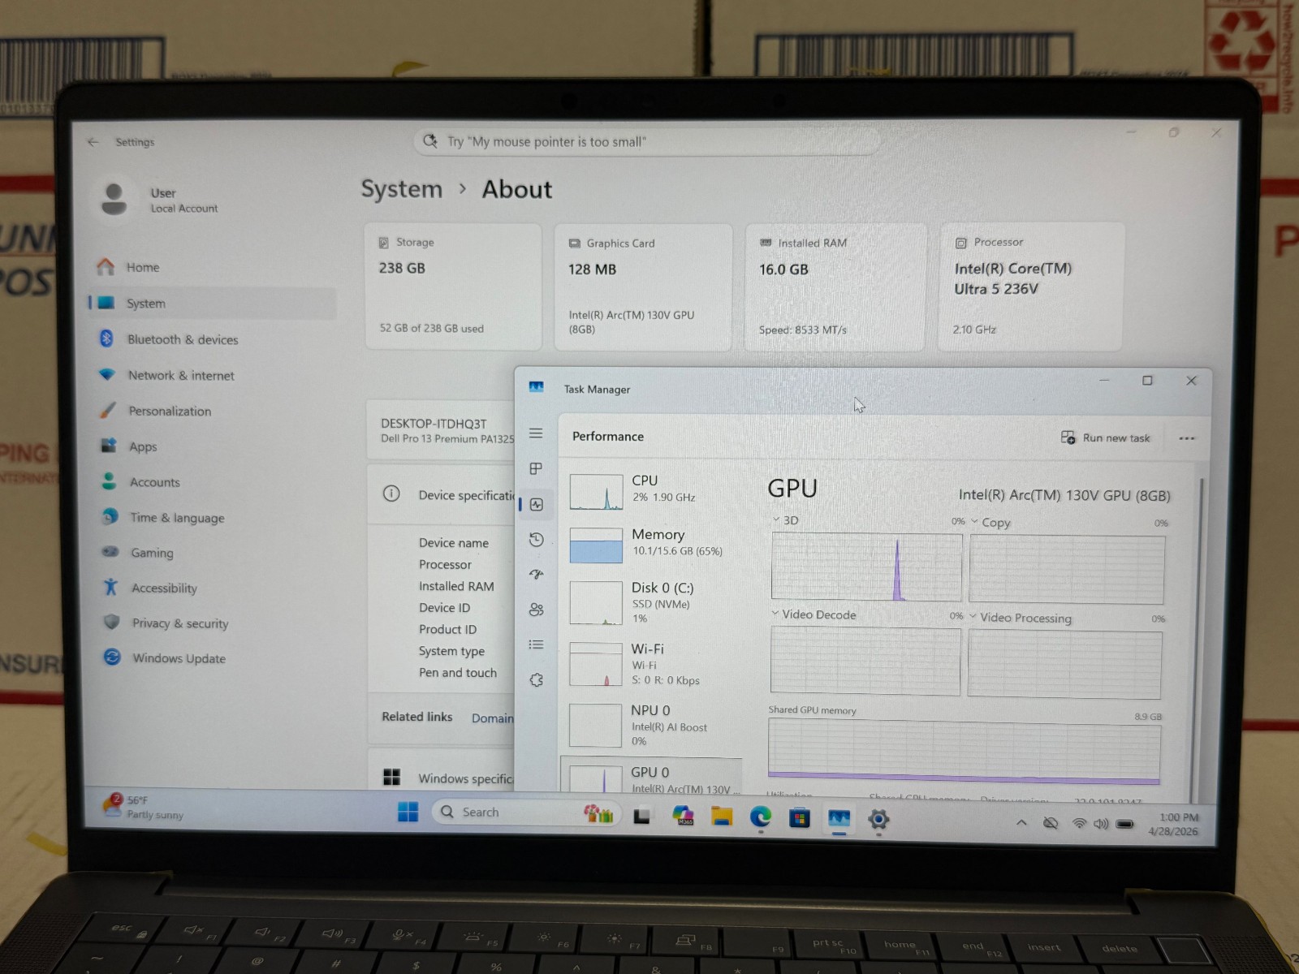Viewport: 1299px width, 974px height.
Task: Launch Microsoft Edge from taskbar
Action: pos(760,817)
